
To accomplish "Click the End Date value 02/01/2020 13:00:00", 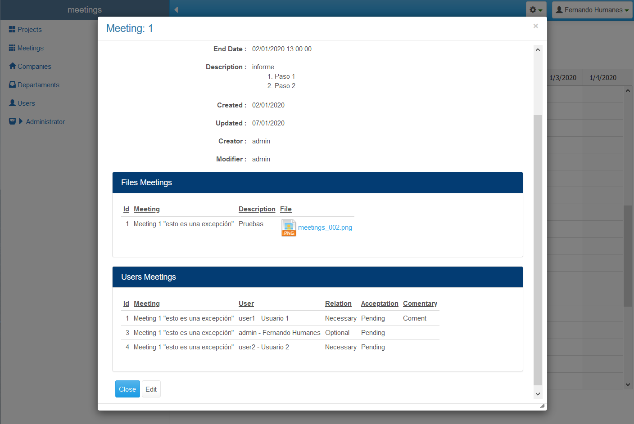I will click(282, 49).
